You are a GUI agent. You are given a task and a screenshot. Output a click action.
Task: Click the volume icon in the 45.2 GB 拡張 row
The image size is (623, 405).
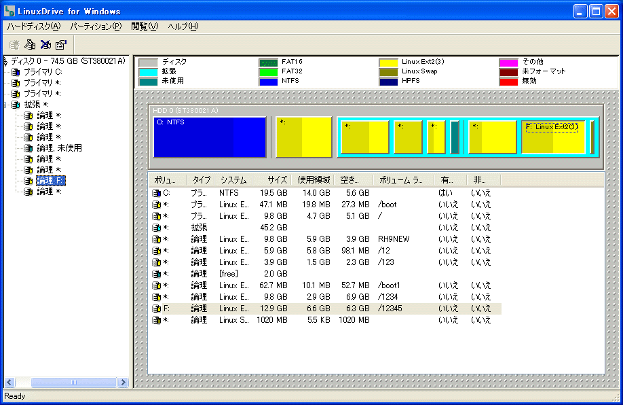click(x=157, y=228)
